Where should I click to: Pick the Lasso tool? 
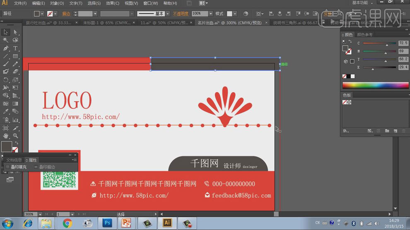pyautogui.click(x=15, y=40)
